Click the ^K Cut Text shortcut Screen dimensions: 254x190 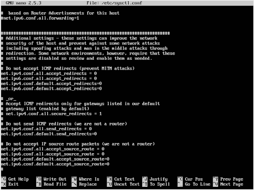tap(121, 179)
